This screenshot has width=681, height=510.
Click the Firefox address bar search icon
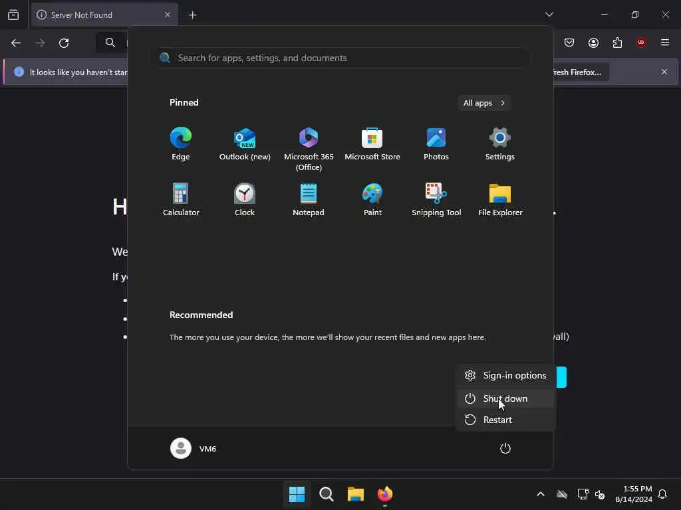click(x=110, y=42)
